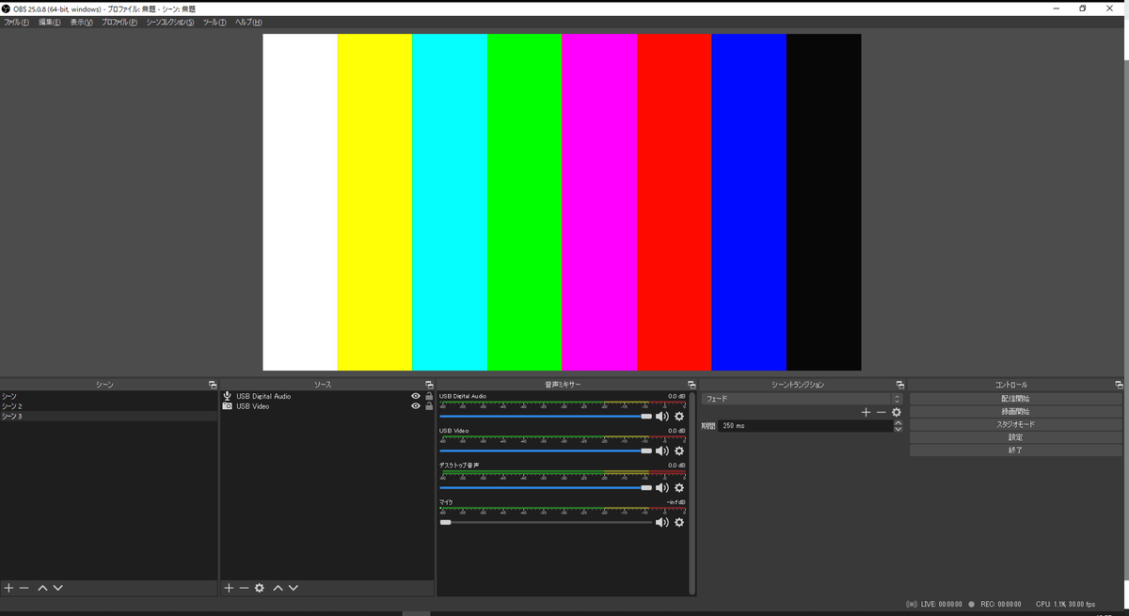Image resolution: width=1129 pixels, height=616 pixels.
Task: Open gear settings for デスクトップ音声 channel
Action: (x=679, y=488)
